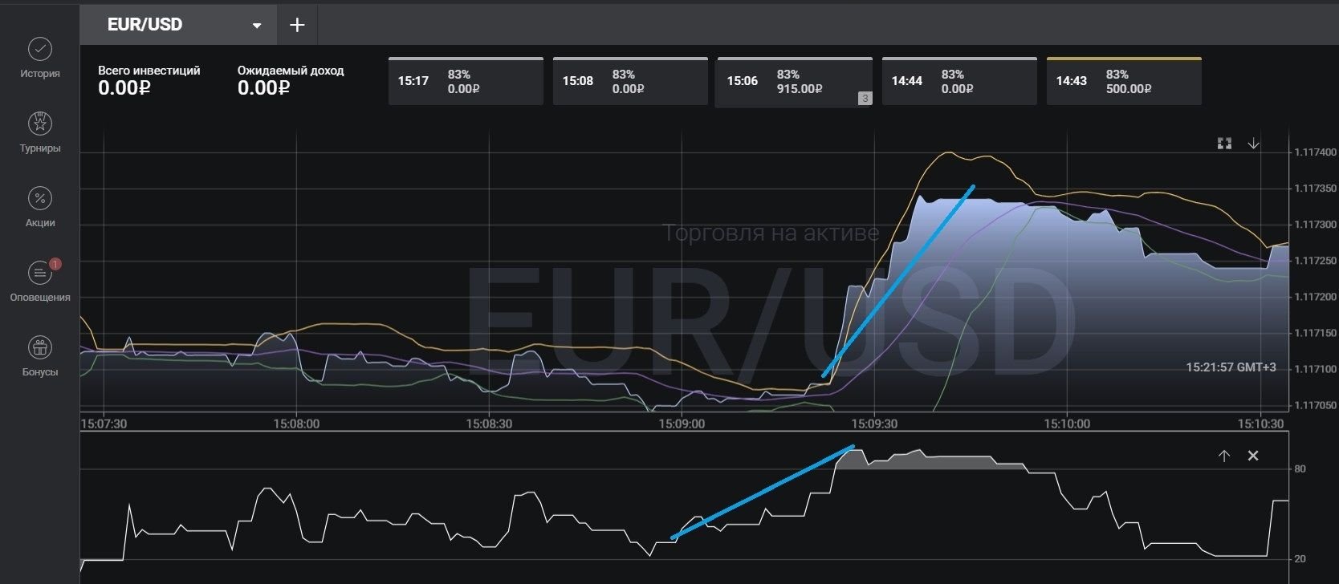The width and height of the screenshot is (1339, 584).
Task: Select the 14:44 trade card
Action: coord(959,81)
